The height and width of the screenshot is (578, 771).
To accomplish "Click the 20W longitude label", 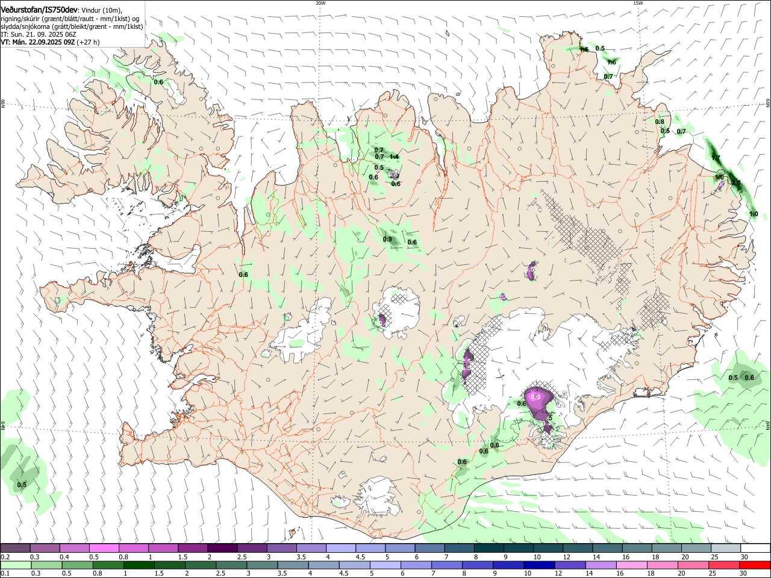I will pyautogui.click(x=320, y=3).
